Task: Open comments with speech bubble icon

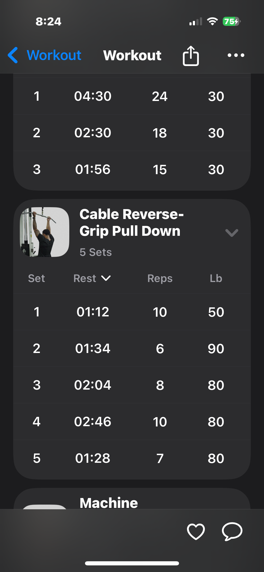Action: click(x=232, y=531)
